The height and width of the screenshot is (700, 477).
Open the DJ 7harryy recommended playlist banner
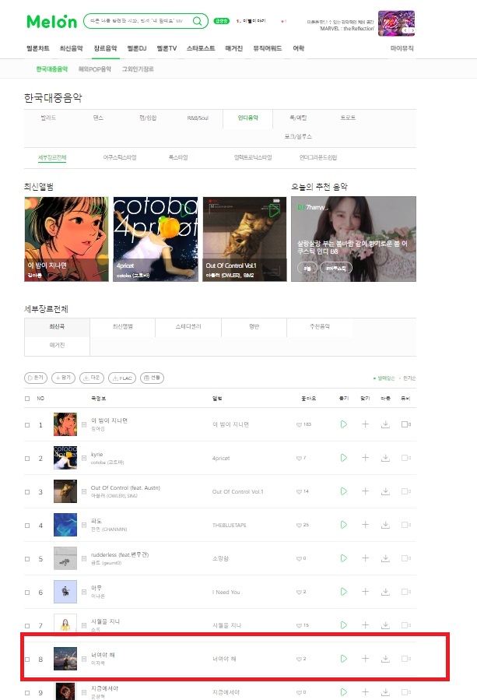point(353,239)
